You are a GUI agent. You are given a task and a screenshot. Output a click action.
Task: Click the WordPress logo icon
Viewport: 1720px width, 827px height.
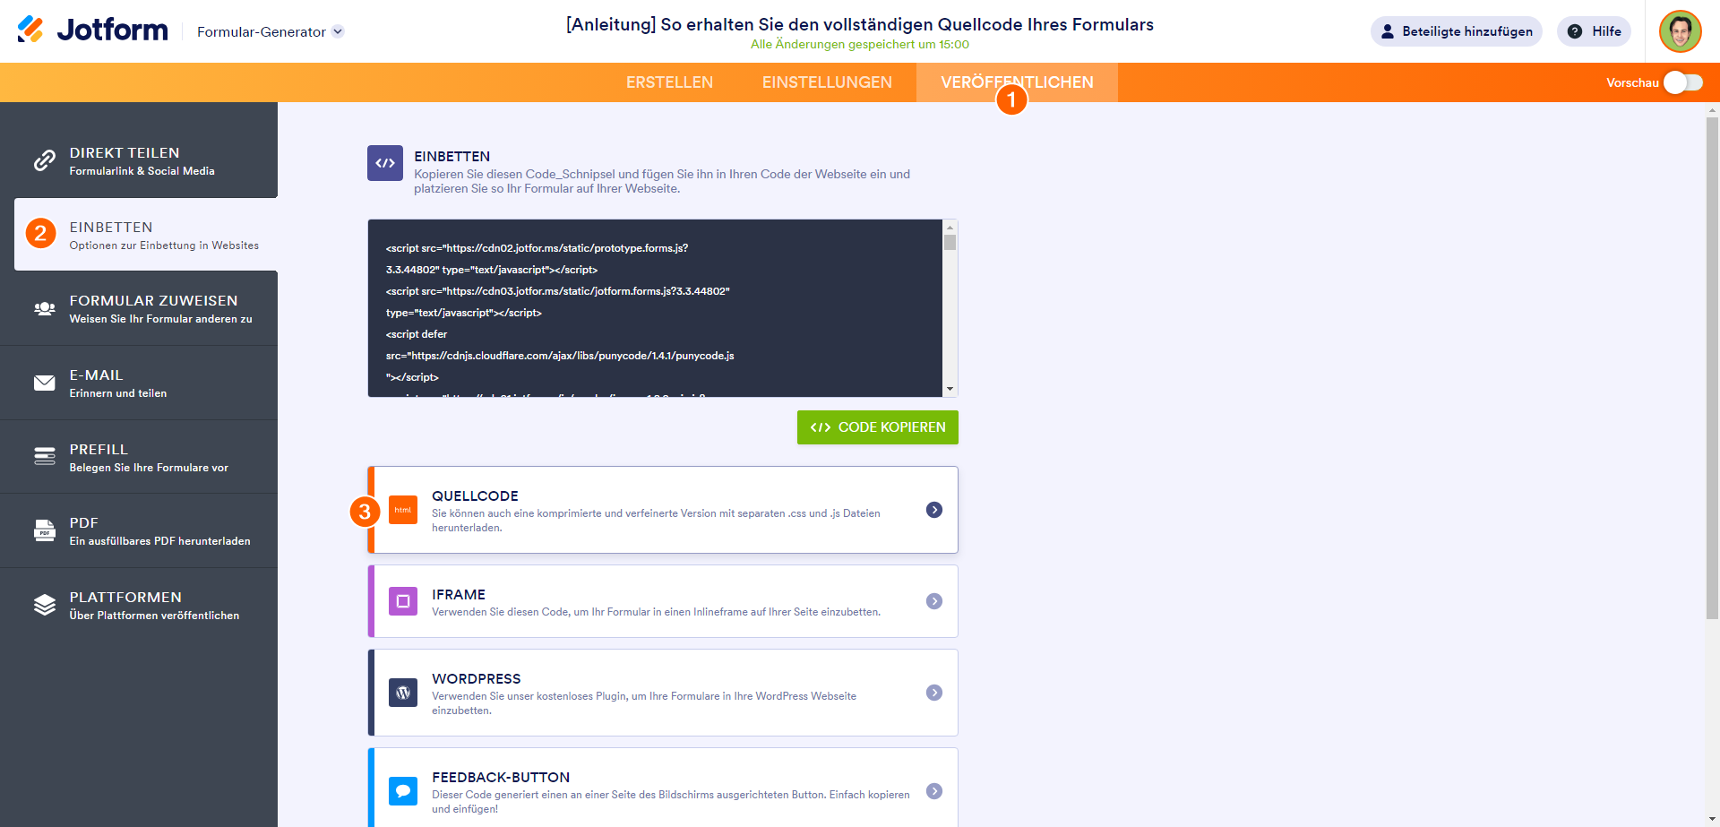tap(403, 693)
